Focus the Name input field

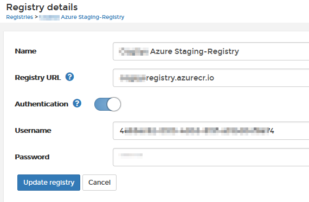[x=211, y=51]
